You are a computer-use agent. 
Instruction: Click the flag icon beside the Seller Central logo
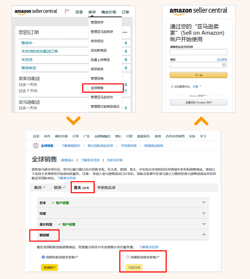coord(66,12)
